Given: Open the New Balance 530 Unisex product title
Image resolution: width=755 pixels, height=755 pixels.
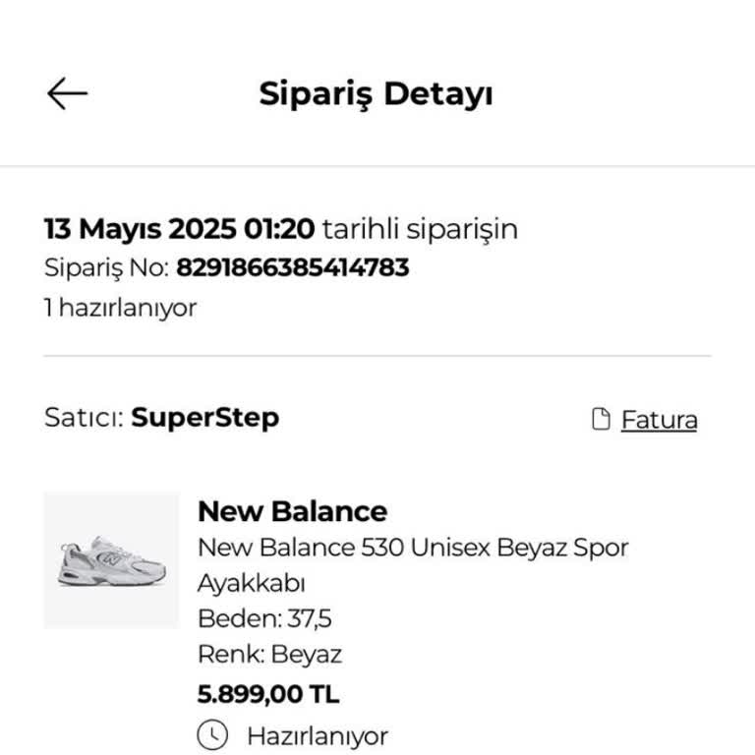Looking at the screenshot, I should (413, 548).
